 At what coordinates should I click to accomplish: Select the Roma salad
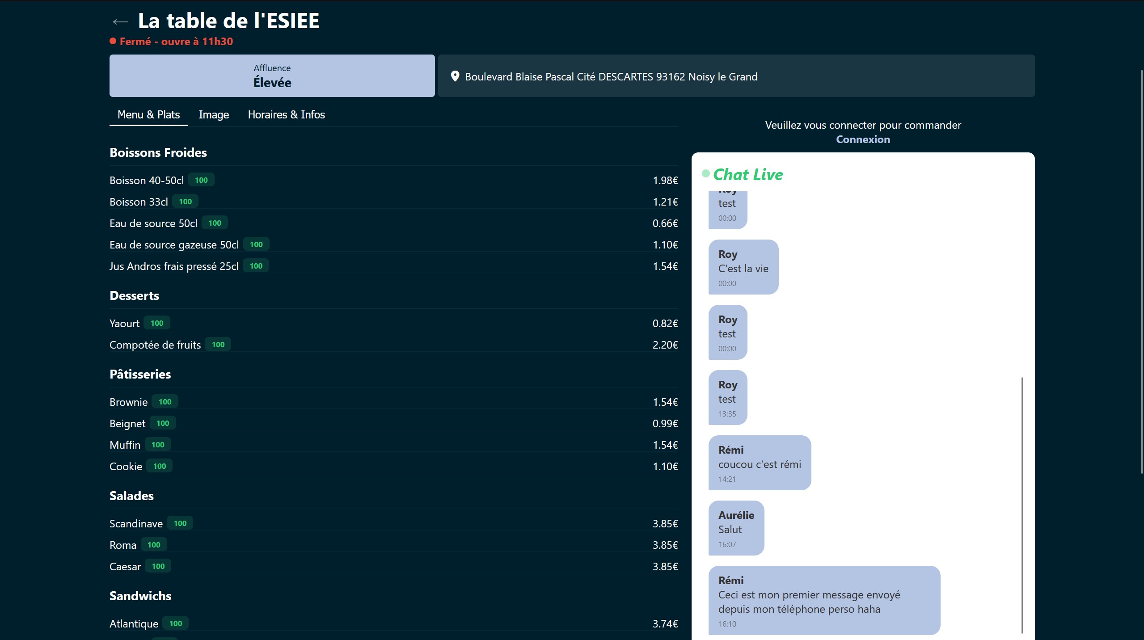393,545
